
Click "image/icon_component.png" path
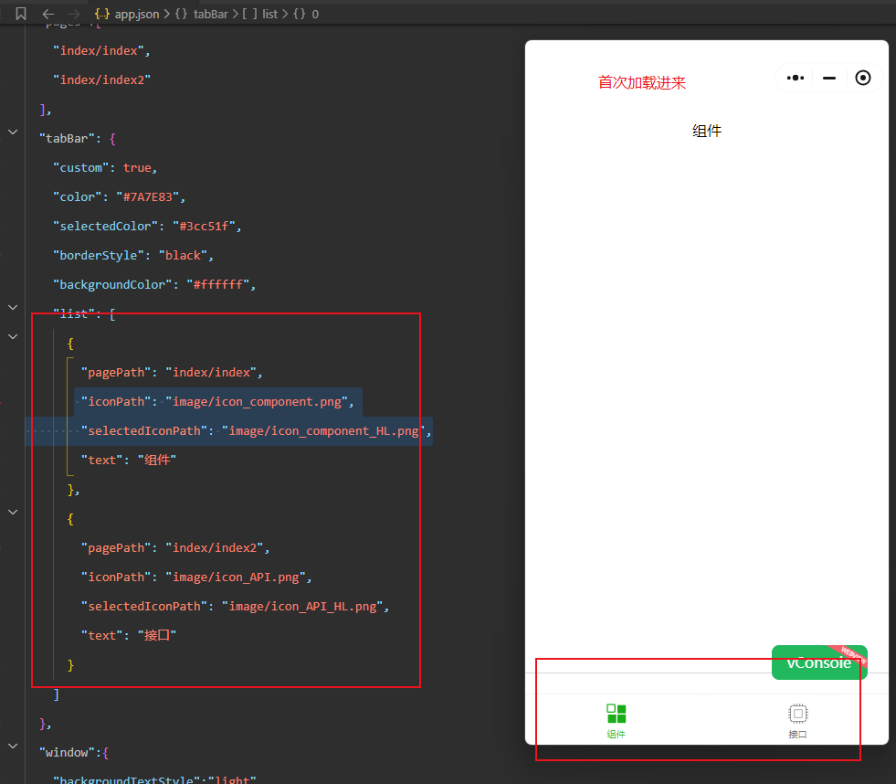point(257,401)
